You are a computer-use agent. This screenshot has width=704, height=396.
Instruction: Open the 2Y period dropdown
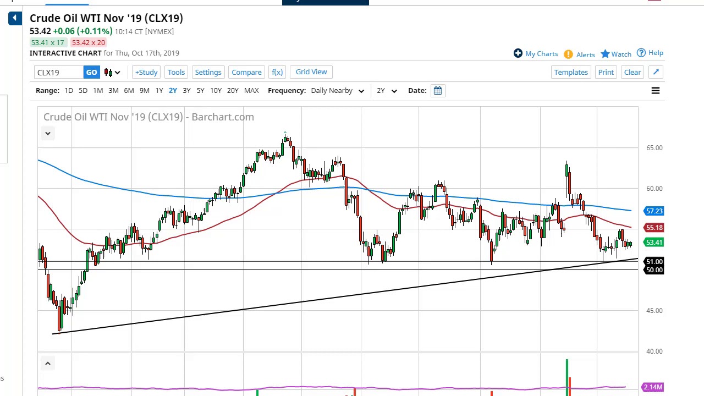[x=387, y=90]
